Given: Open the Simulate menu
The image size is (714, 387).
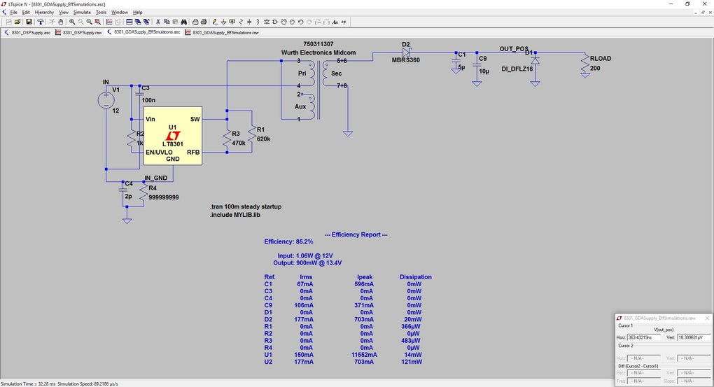Looking at the screenshot, I should (x=82, y=12).
